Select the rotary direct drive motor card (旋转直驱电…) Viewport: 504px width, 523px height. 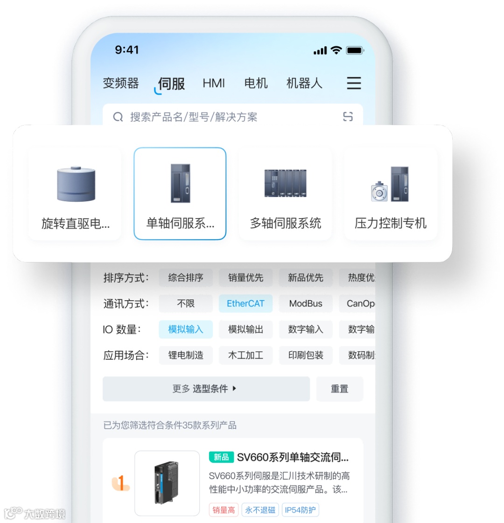(x=75, y=194)
